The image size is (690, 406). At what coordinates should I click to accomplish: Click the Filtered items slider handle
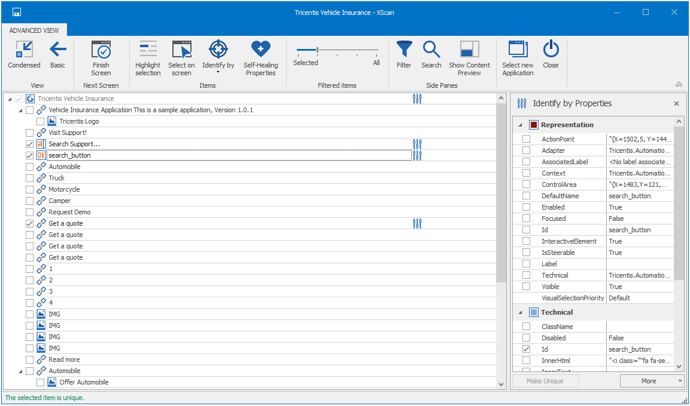(x=317, y=50)
